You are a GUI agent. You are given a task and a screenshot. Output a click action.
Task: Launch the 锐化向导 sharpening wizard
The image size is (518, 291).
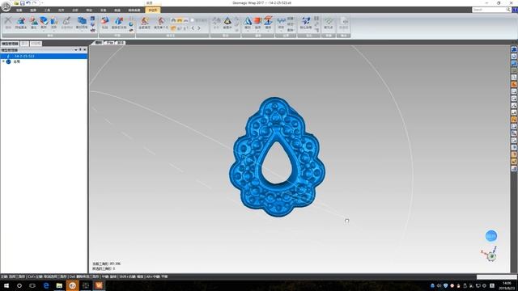[x=306, y=23]
